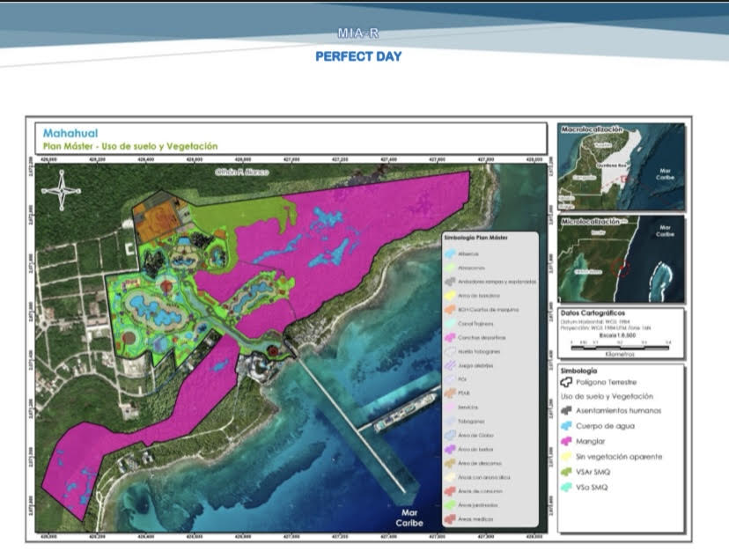Viewport: 729px width, 551px height.
Task: Click the PERFECT DAY heading
Action: click(358, 56)
